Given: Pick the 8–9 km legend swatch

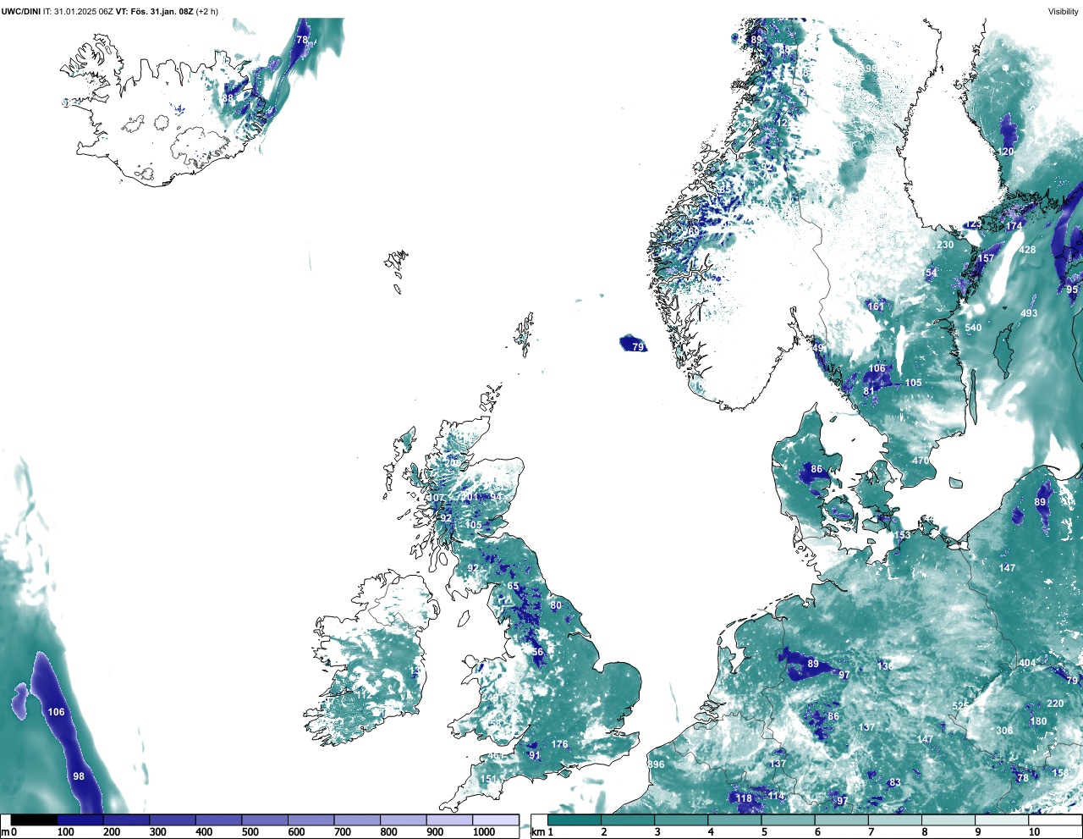Looking at the screenshot, I should click(x=948, y=820).
